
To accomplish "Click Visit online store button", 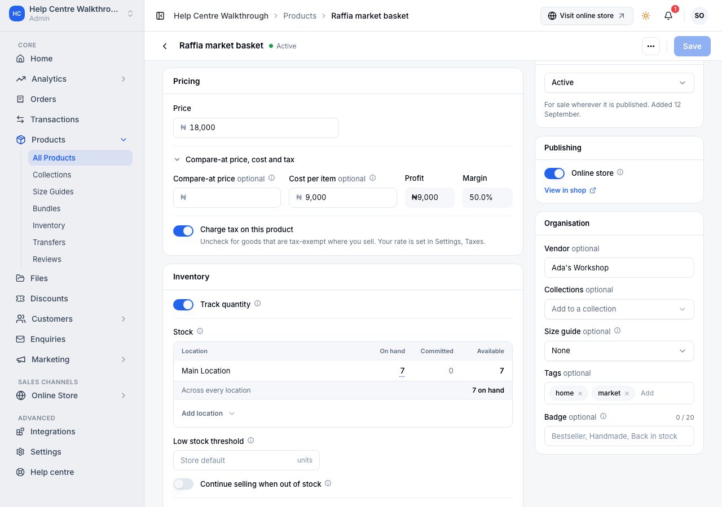I will [587, 16].
